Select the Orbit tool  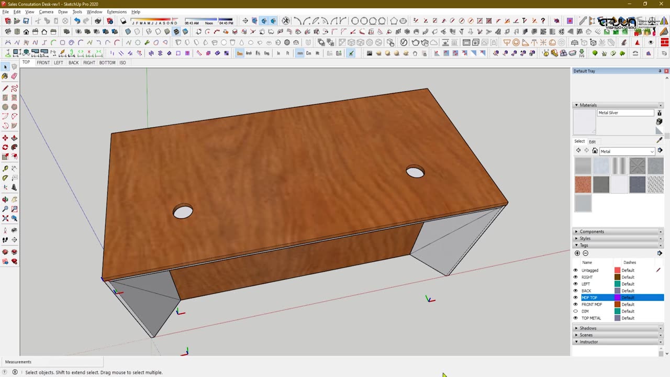click(5, 199)
